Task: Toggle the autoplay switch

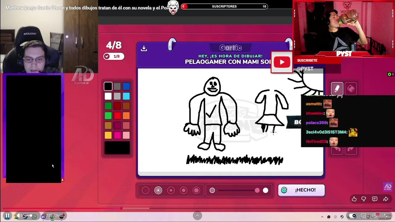Action: (x=353, y=216)
